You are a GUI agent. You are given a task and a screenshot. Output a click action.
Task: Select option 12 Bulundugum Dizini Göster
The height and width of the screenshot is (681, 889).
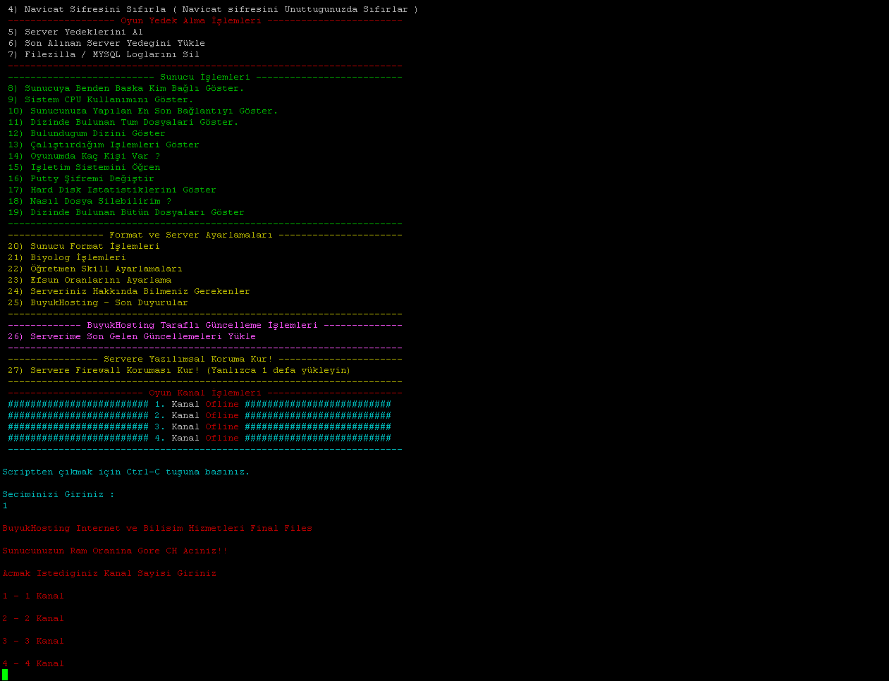[x=87, y=133]
